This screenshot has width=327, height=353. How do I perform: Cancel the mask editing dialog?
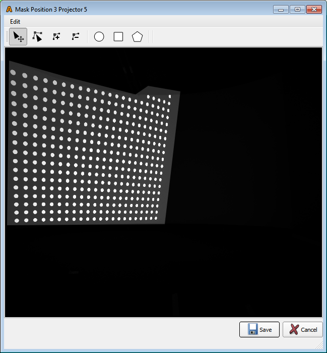click(302, 329)
